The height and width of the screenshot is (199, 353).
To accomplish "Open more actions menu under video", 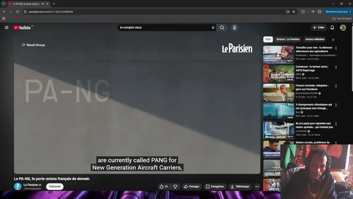I will (257, 187).
